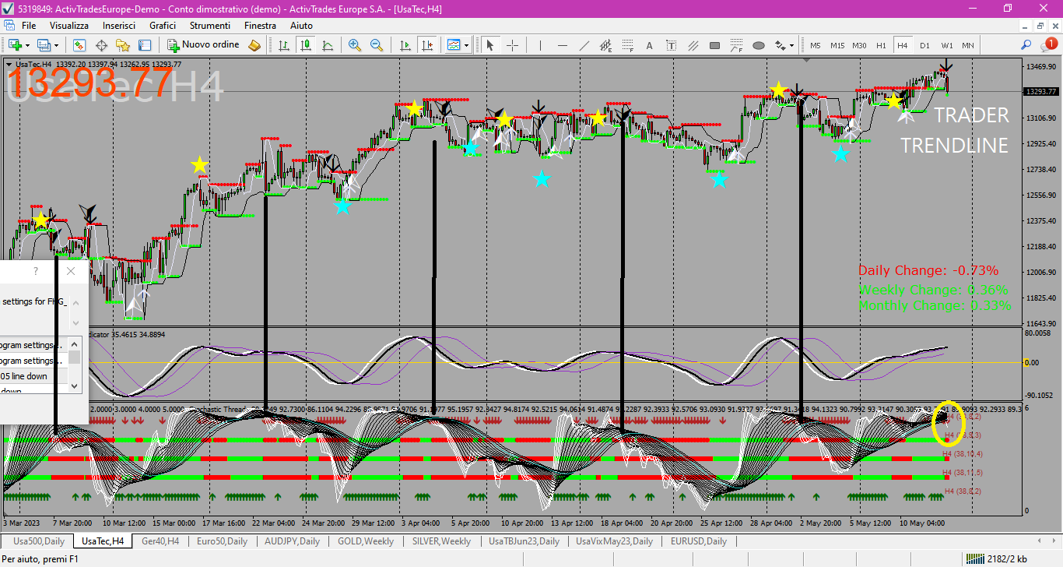Select the Fibonacci retracement tool
The height and width of the screenshot is (567, 1063).
point(628,45)
